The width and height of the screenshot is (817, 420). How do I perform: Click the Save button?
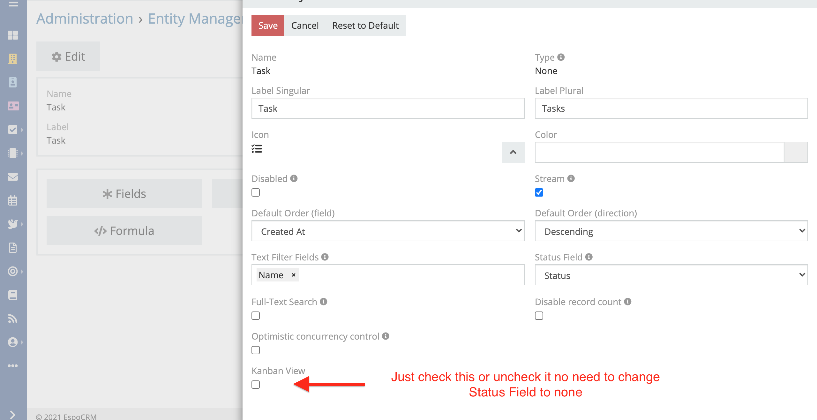tap(268, 26)
